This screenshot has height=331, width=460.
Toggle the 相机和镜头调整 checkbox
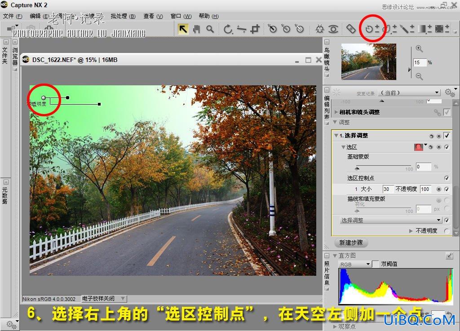(447, 112)
